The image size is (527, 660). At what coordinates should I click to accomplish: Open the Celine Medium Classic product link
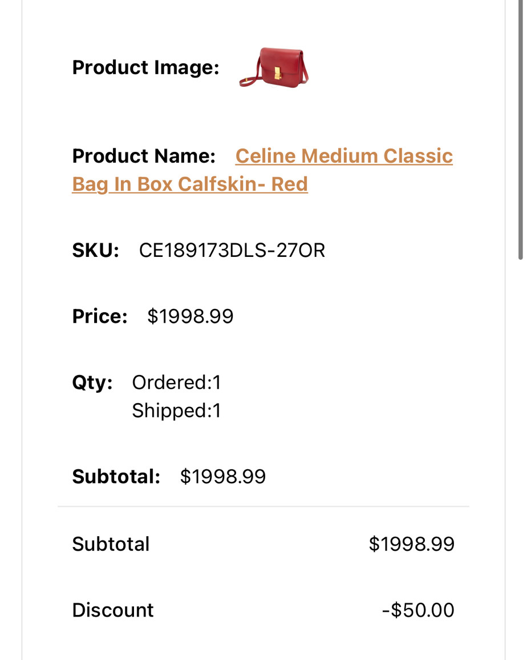[343, 156]
